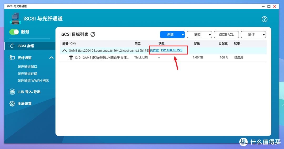Open the 创建 dropdown arrow

182,35
